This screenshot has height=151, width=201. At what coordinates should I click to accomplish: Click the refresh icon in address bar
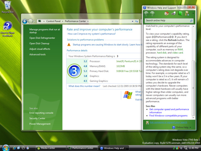click(137, 21)
